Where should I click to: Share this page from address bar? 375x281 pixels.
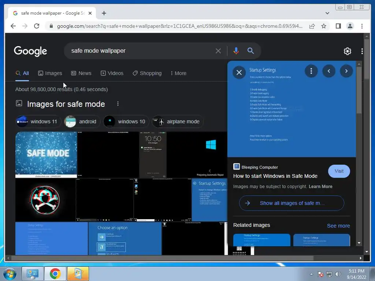(312, 26)
